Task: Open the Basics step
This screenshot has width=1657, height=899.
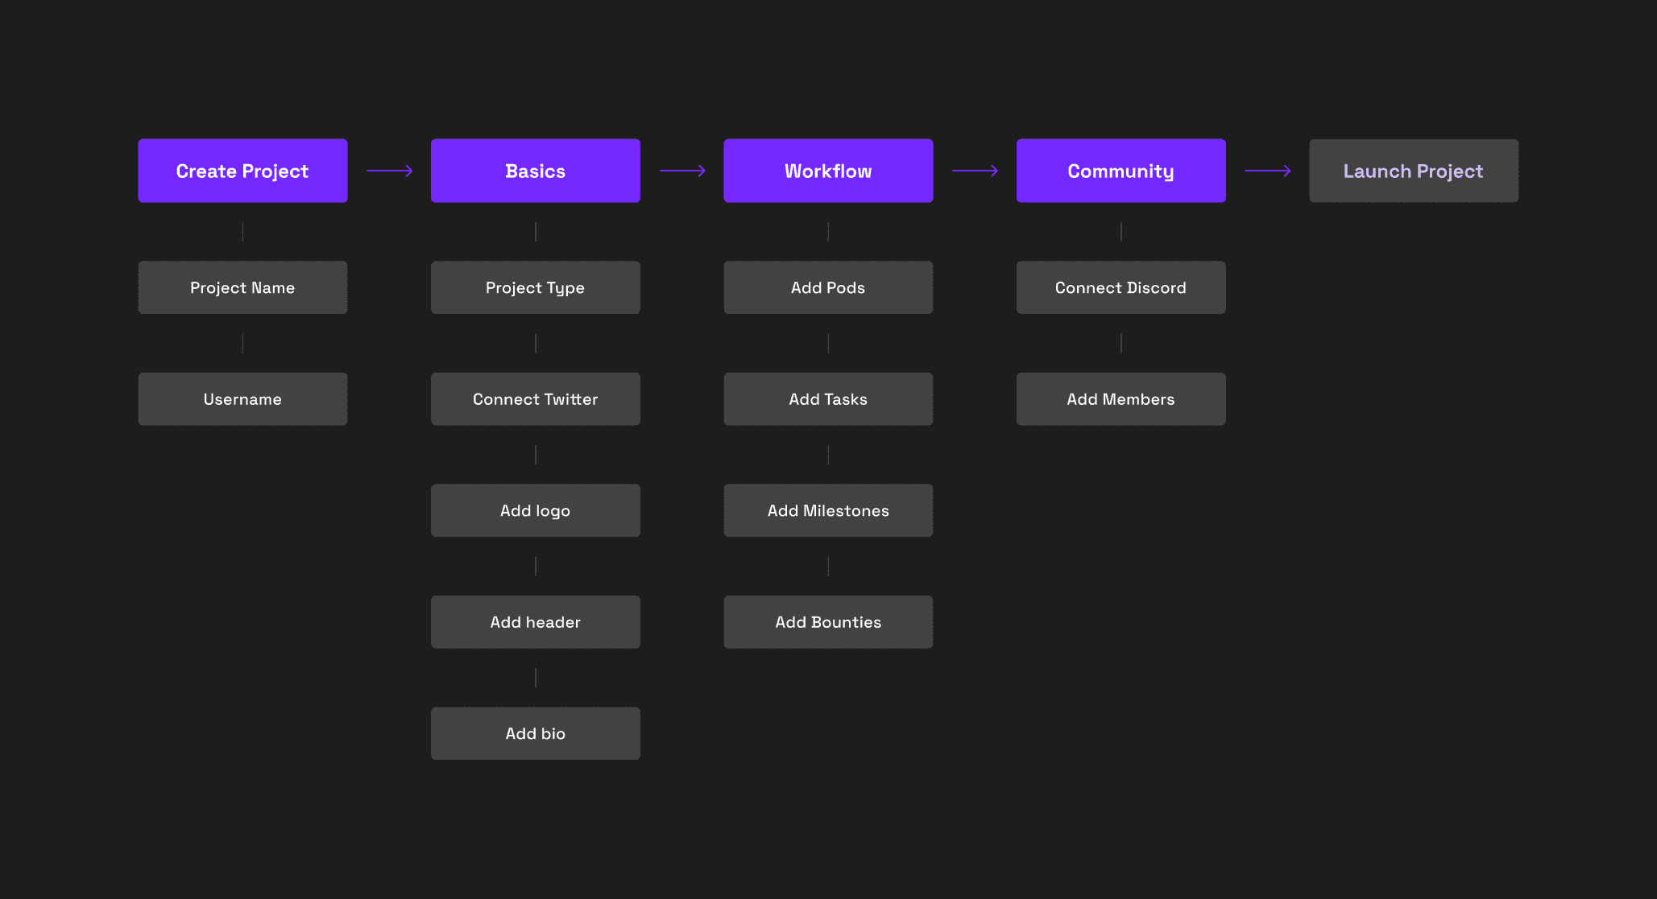Action: click(535, 171)
